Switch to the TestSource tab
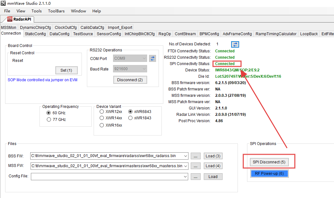 (83, 34)
